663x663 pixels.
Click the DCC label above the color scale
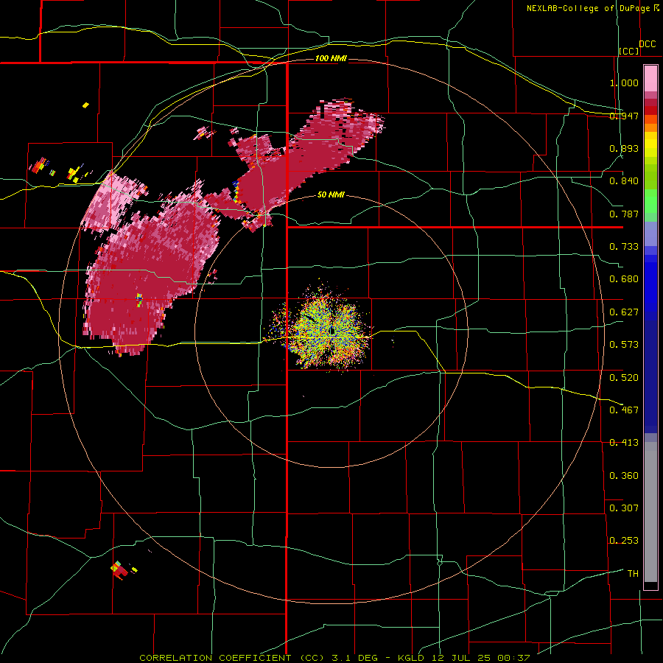tap(648, 44)
